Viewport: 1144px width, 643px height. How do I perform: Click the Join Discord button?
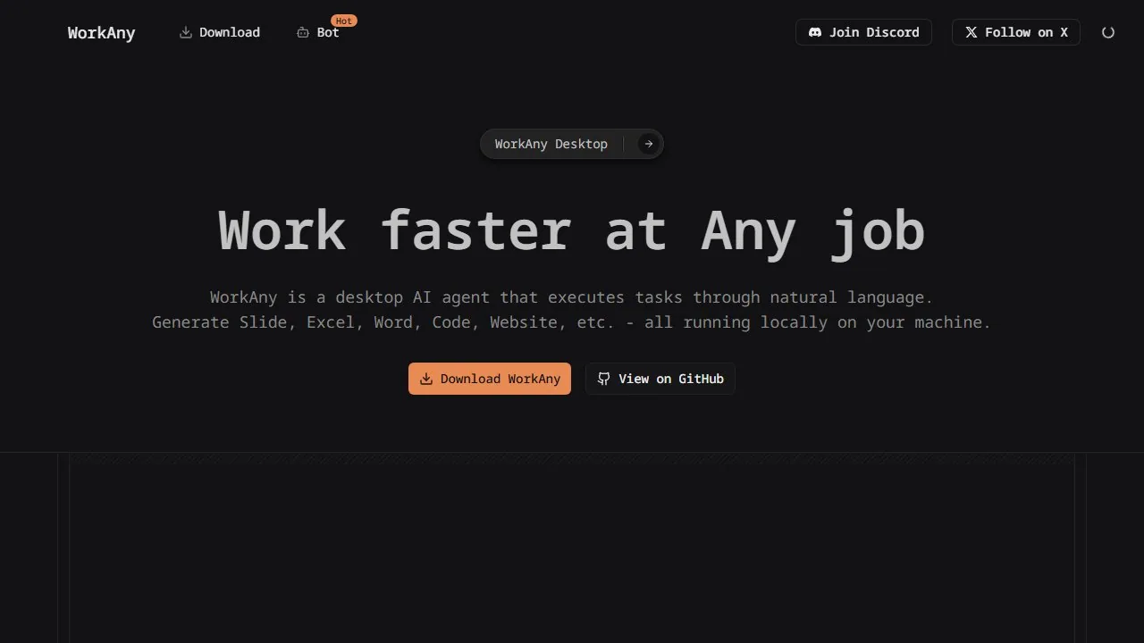pos(863,32)
